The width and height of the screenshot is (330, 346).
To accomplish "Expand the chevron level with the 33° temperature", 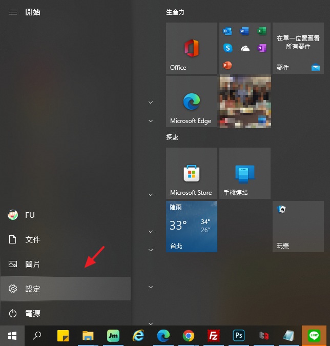I will [x=151, y=232].
